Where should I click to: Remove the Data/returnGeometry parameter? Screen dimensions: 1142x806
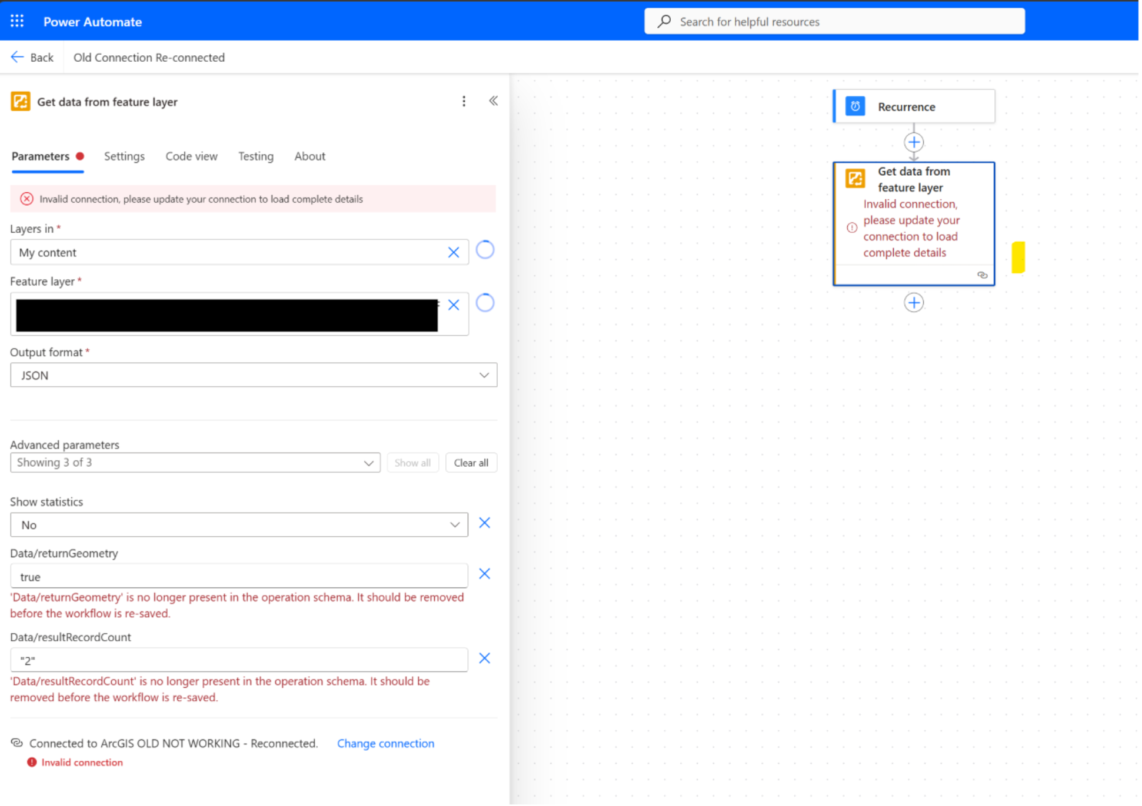coord(485,574)
